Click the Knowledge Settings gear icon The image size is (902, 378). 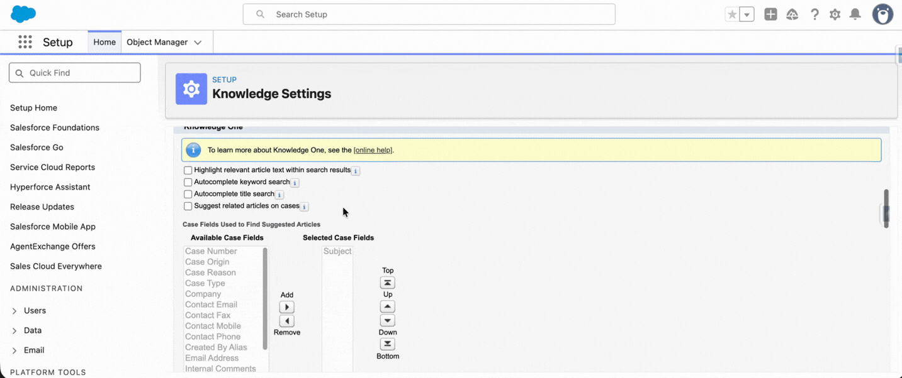coord(191,89)
